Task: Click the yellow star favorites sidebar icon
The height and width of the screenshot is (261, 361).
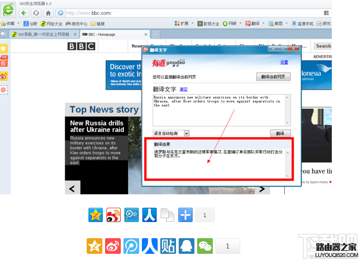Action: pos(4,48)
